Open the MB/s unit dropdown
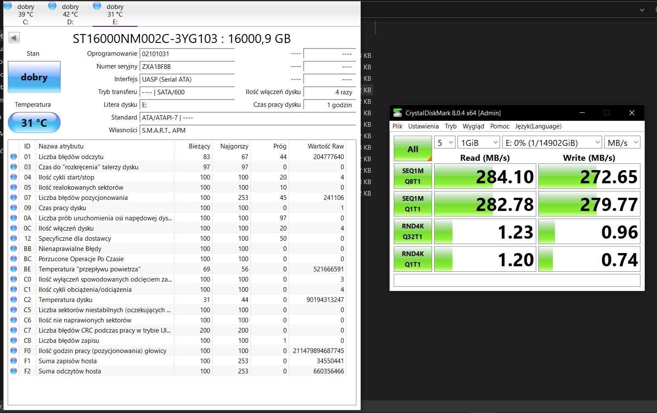The height and width of the screenshot is (413, 657). [623, 143]
